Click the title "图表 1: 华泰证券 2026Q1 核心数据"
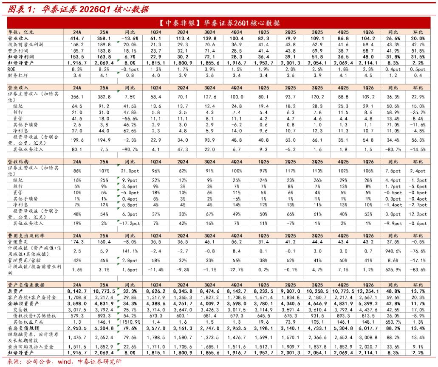438x367 pixels. coord(78,9)
